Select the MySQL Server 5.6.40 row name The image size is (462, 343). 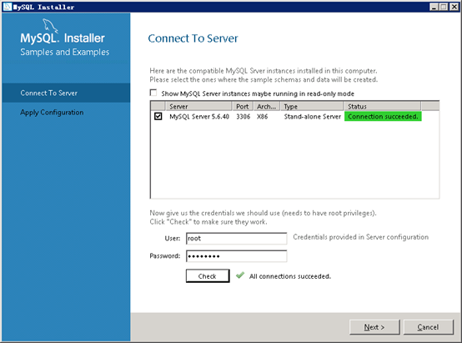pyautogui.click(x=199, y=117)
